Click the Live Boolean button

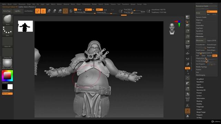pos(29,11)
